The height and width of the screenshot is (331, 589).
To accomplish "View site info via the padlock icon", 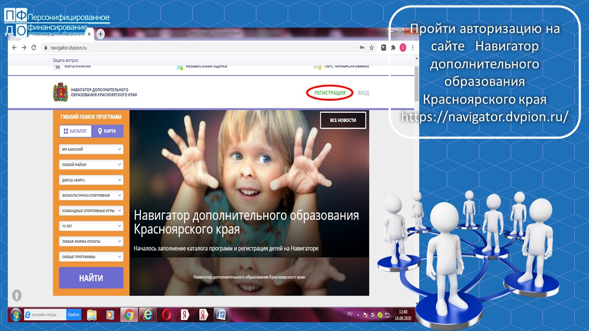I will 46,47.
